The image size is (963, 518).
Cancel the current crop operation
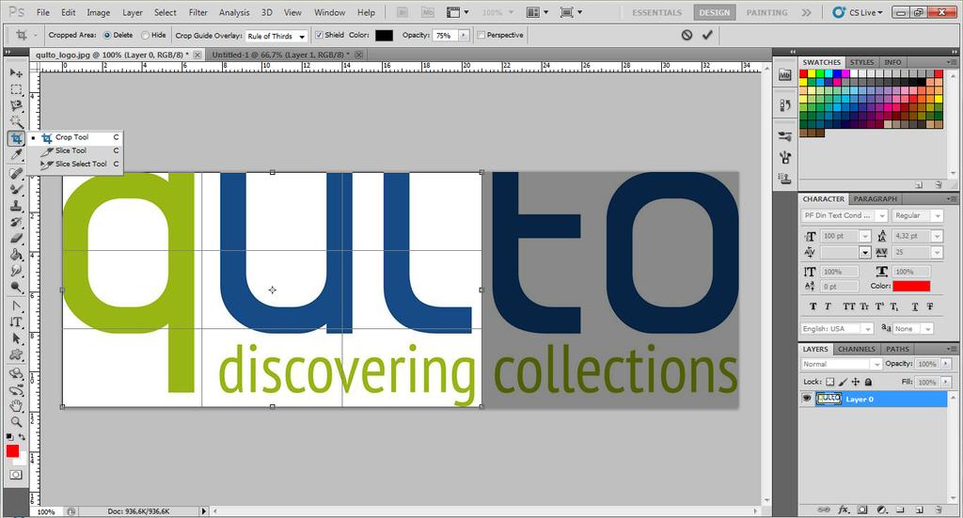pyautogui.click(x=687, y=35)
